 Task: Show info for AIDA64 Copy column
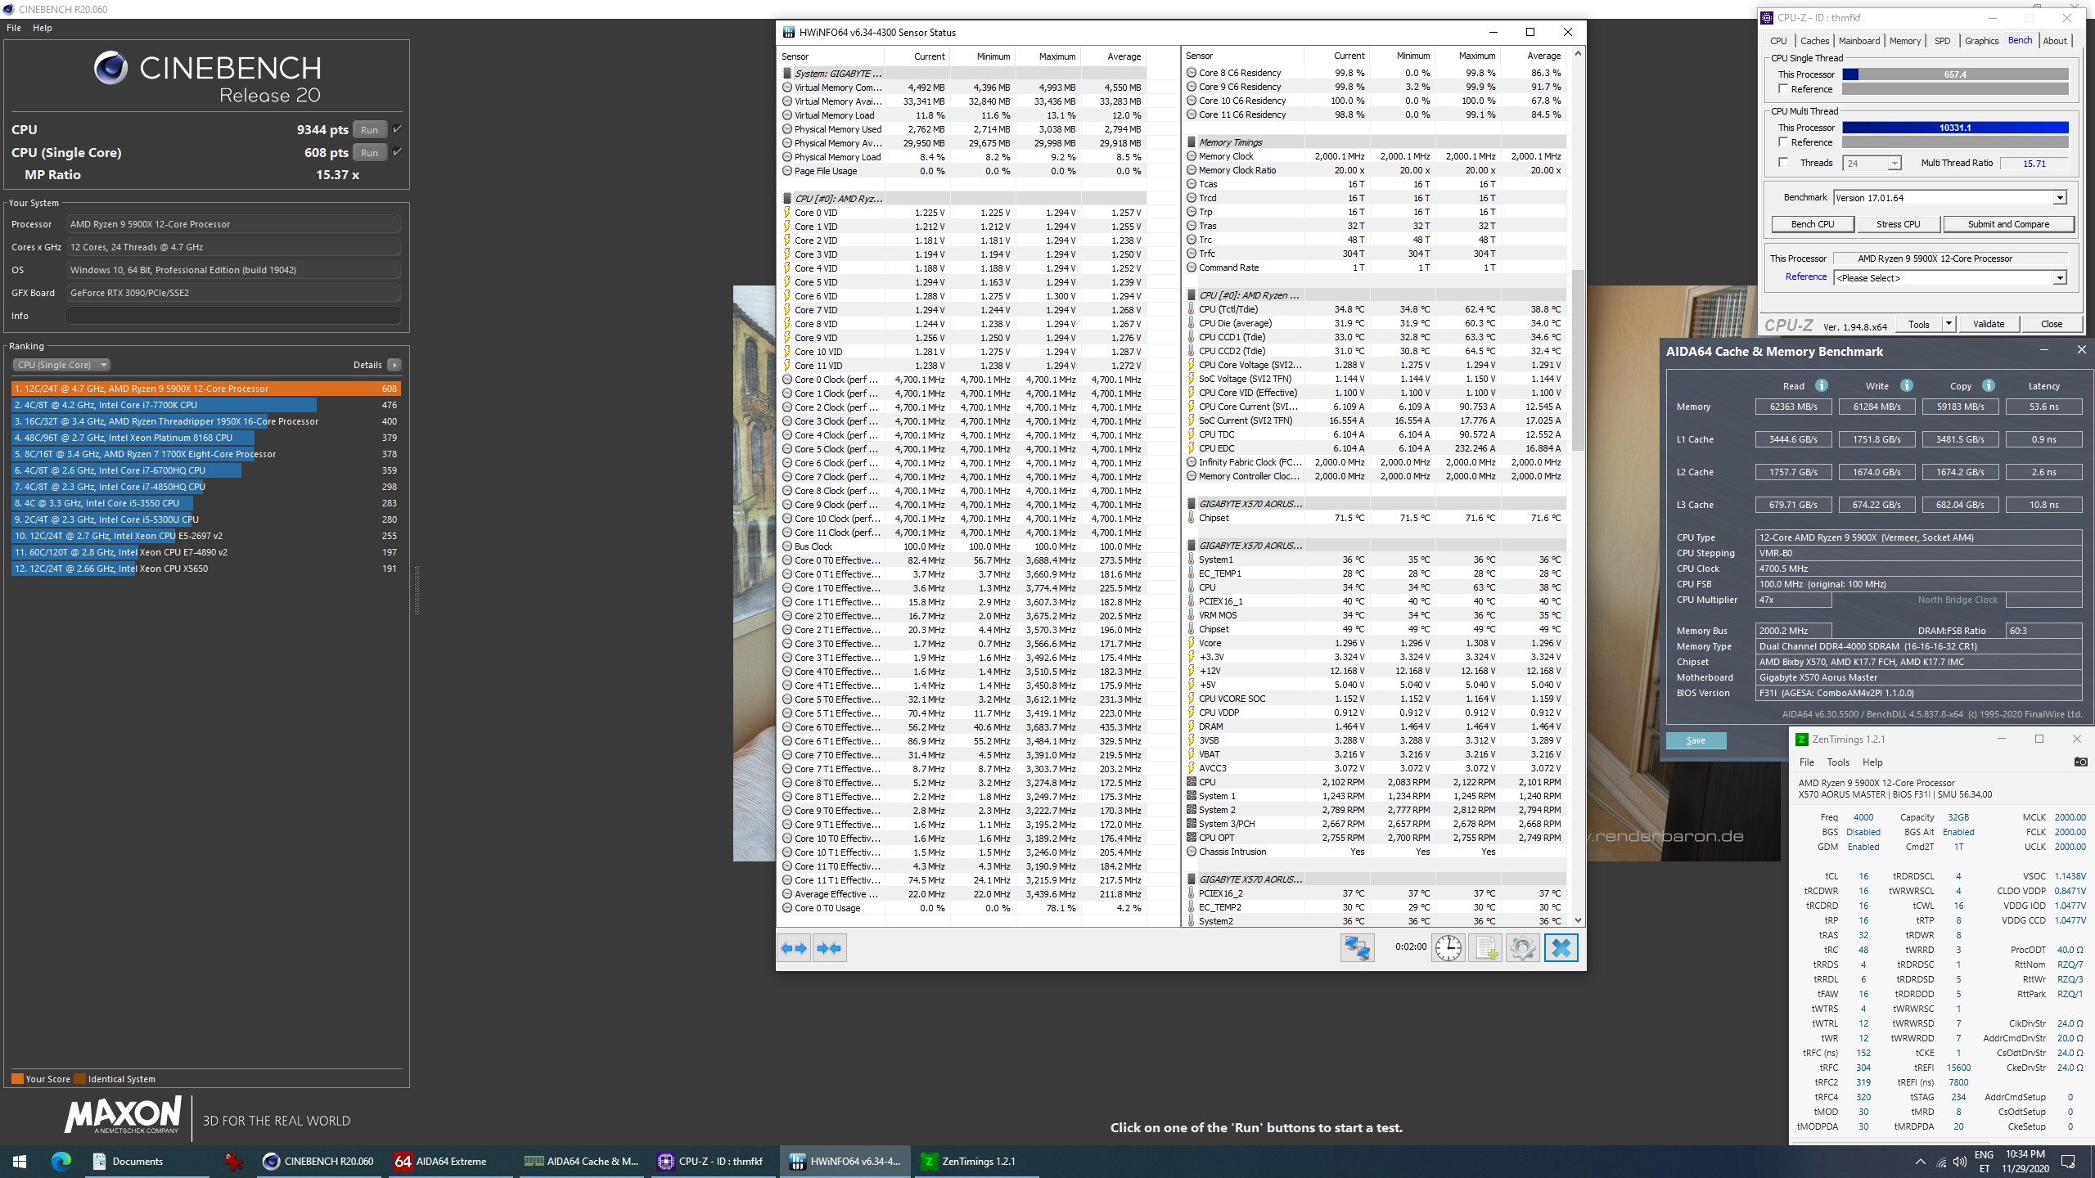click(x=1988, y=385)
